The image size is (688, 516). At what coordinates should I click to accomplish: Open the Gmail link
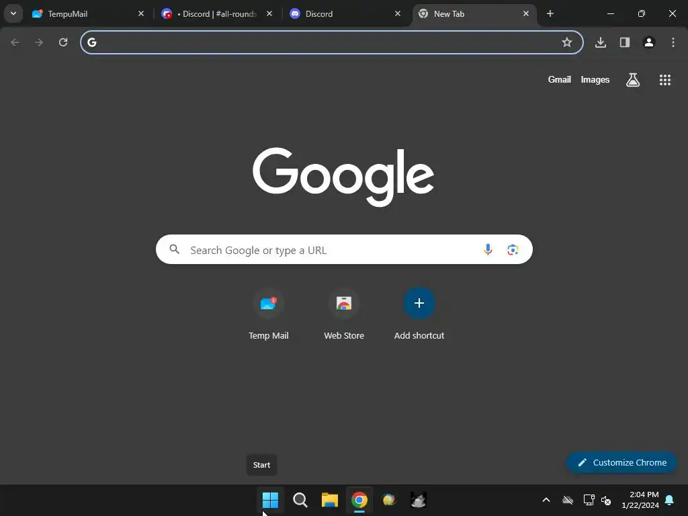point(560,79)
